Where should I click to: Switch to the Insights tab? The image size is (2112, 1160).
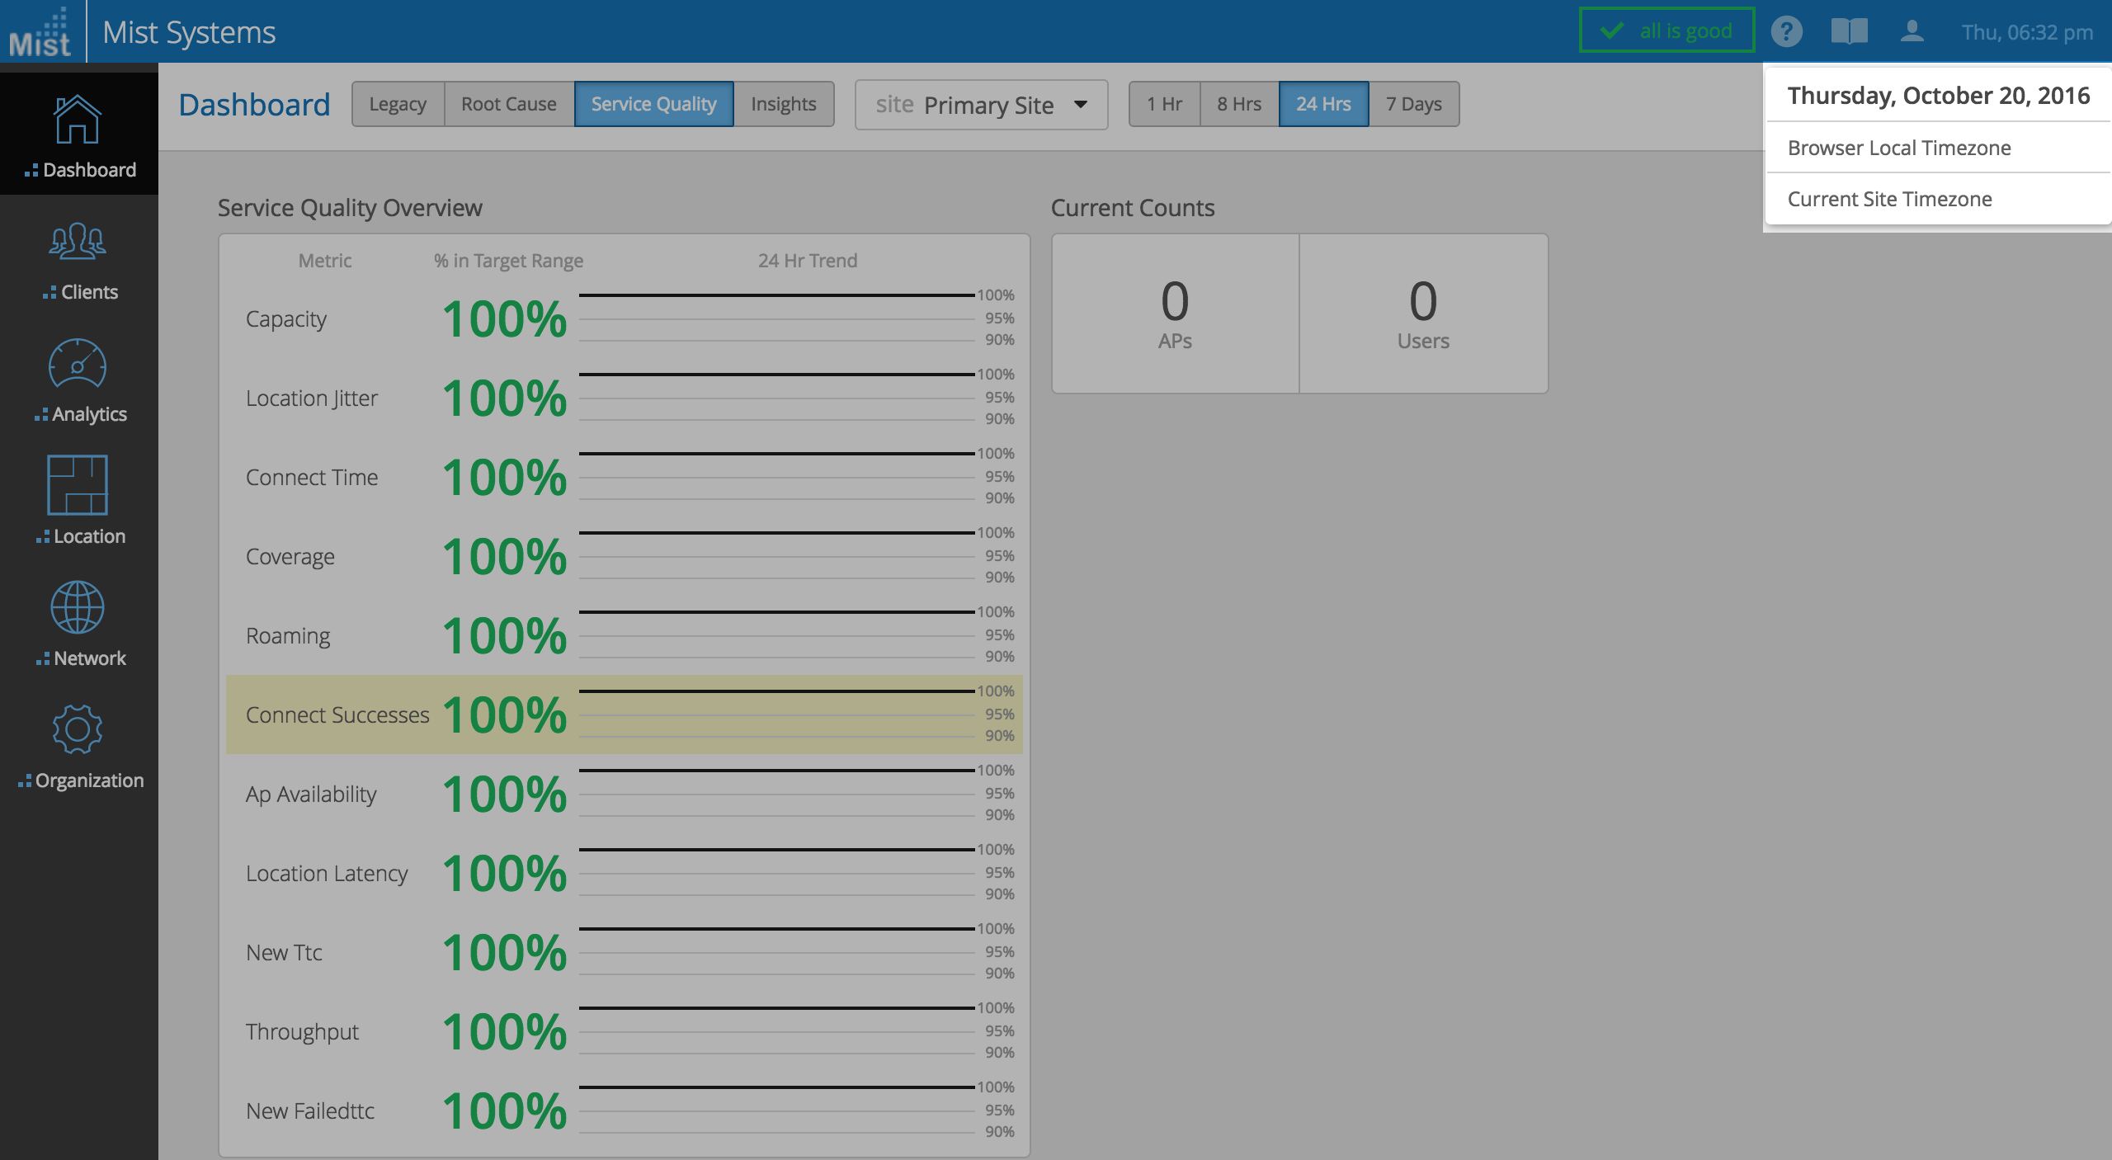[783, 104]
